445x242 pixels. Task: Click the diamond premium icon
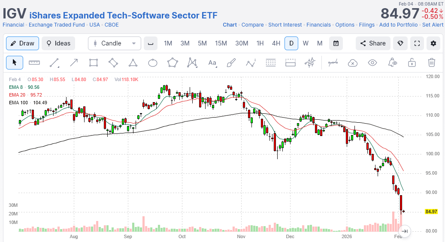click(400, 43)
